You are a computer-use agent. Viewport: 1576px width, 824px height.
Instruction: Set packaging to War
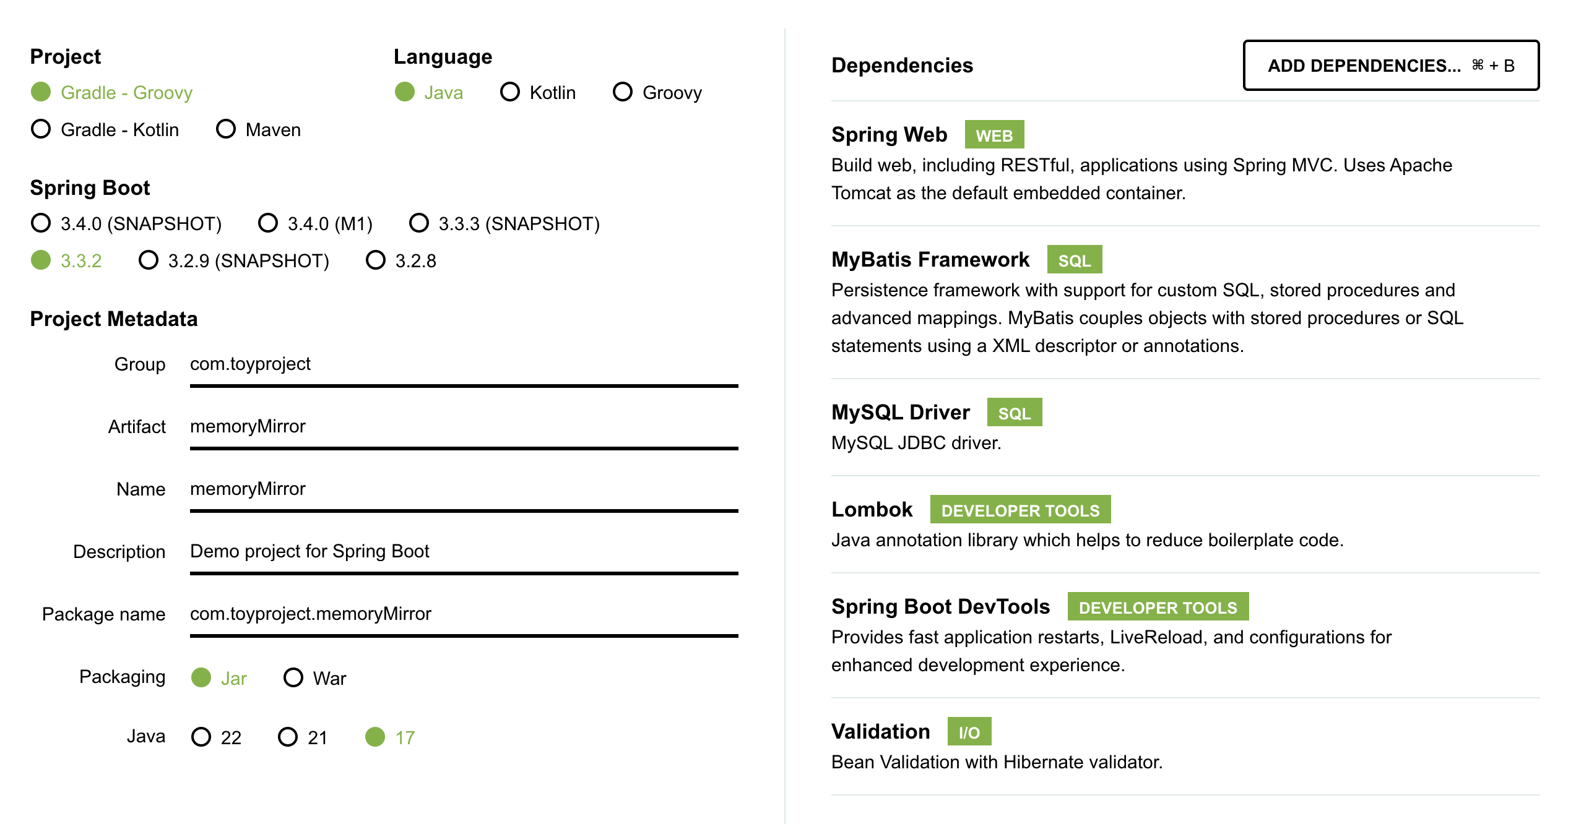click(x=293, y=678)
